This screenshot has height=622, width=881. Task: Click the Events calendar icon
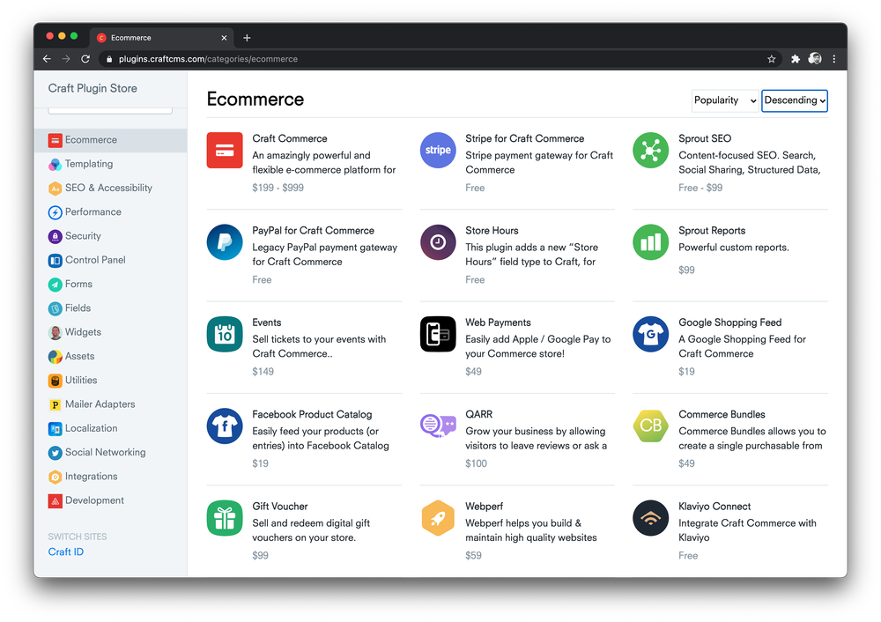pos(225,334)
